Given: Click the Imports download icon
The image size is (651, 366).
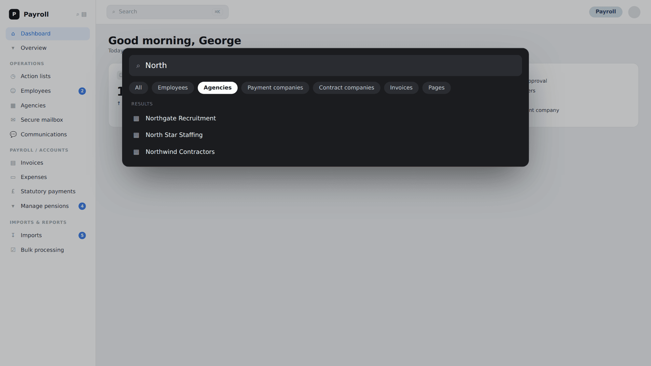Looking at the screenshot, I should tap(13, 235).
